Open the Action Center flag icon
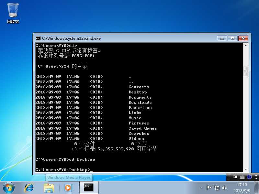This screenshot has width=259, height=194. coord(209,188)
